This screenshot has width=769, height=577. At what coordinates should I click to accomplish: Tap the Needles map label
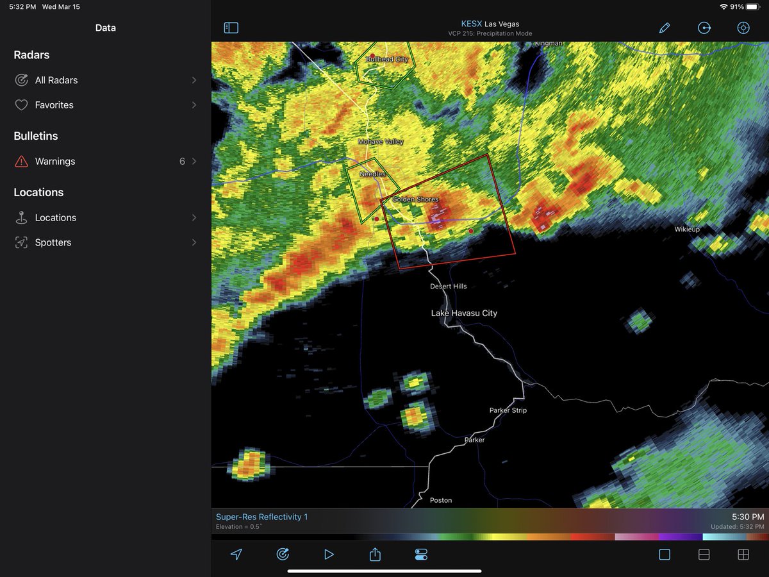pyautogui.click(x=372, y=174)
